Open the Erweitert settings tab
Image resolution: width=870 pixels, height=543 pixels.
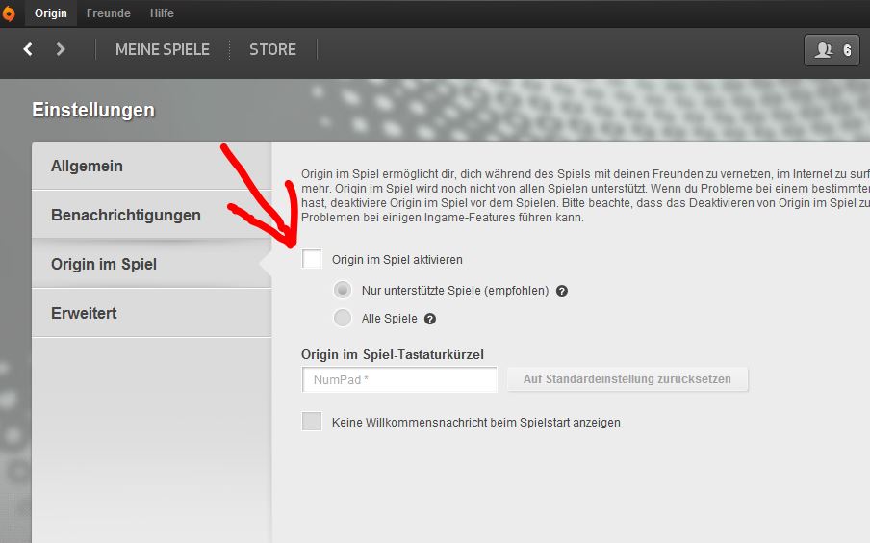tap(151, 313)
